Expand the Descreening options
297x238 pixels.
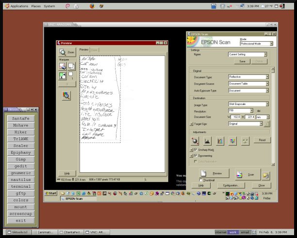point(191,156)
